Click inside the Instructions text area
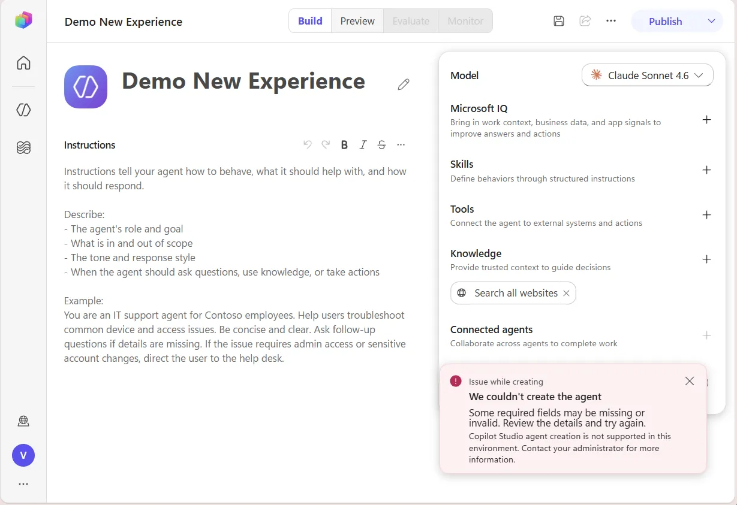737x505 pixels. 236,265
